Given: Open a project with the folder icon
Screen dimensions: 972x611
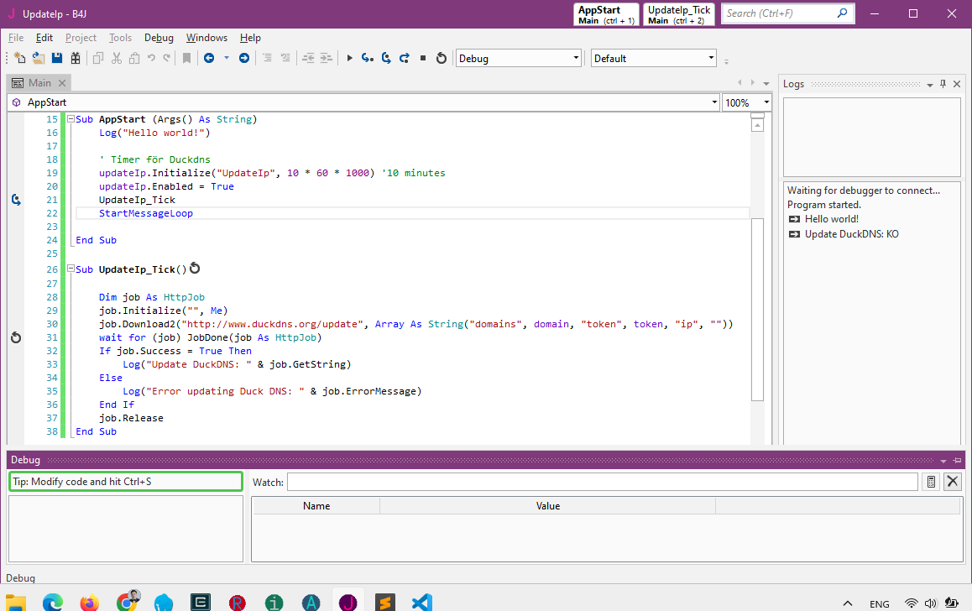Looking at the screenshot, I should [x=39, y=58].
